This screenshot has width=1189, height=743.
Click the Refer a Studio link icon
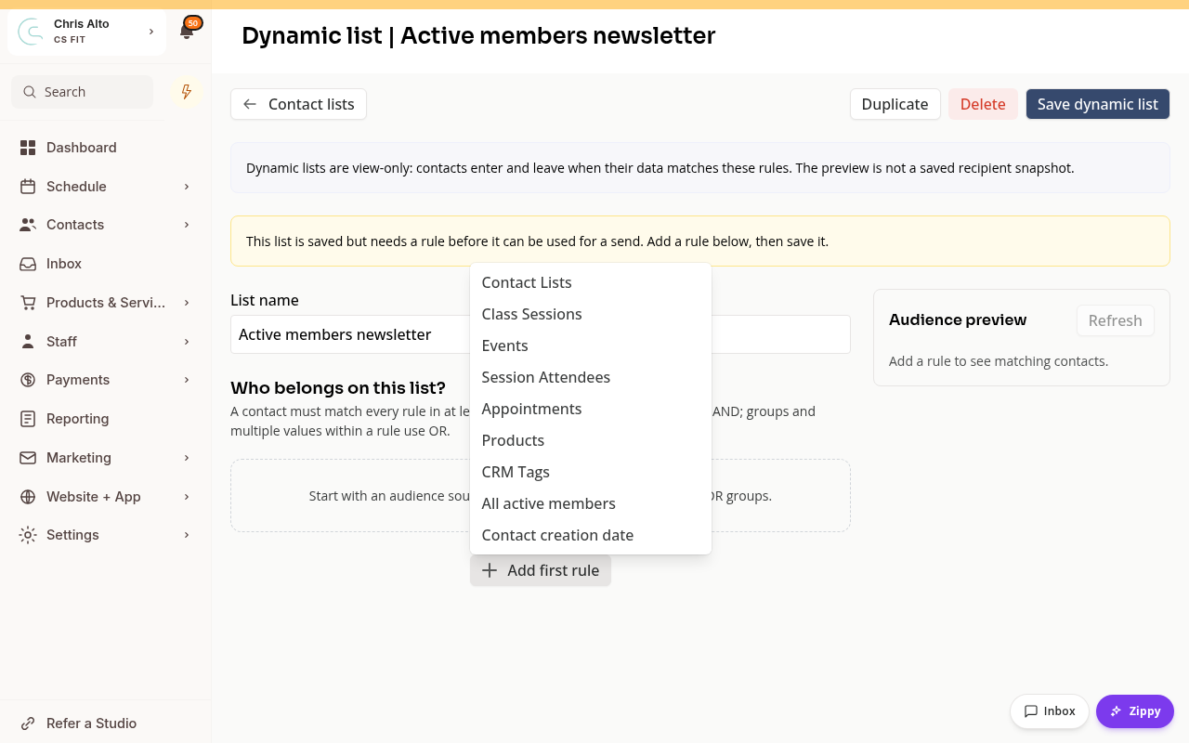28,723
